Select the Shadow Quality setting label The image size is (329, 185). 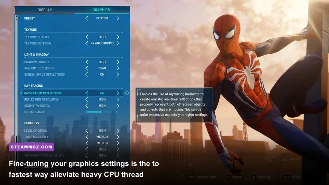point(37,62)
